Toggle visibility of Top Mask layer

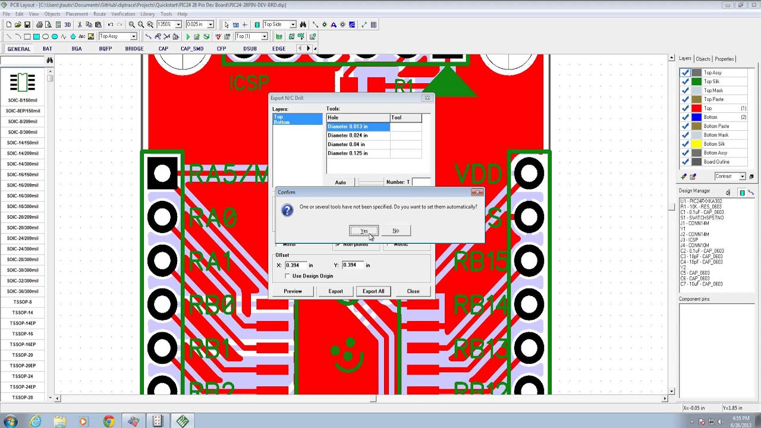coord(685,90)
